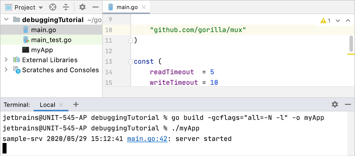Hide the Terminal tool window
This screenshot has height=156, width=355.
coord(348,105)
